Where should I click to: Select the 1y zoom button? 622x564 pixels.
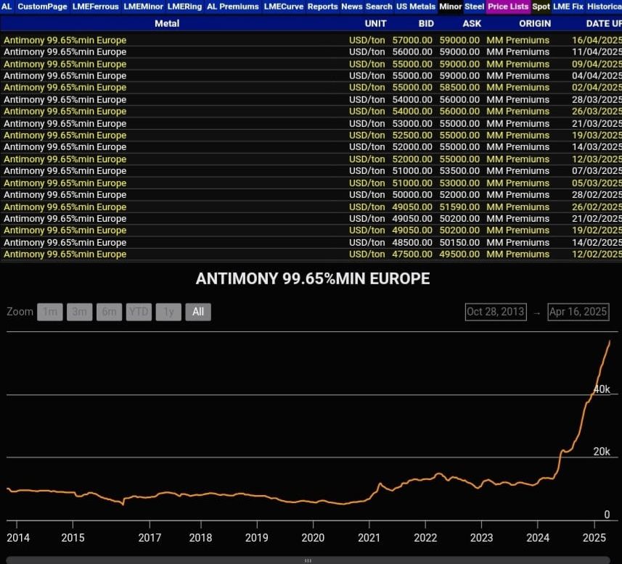(x=168, y=312)
